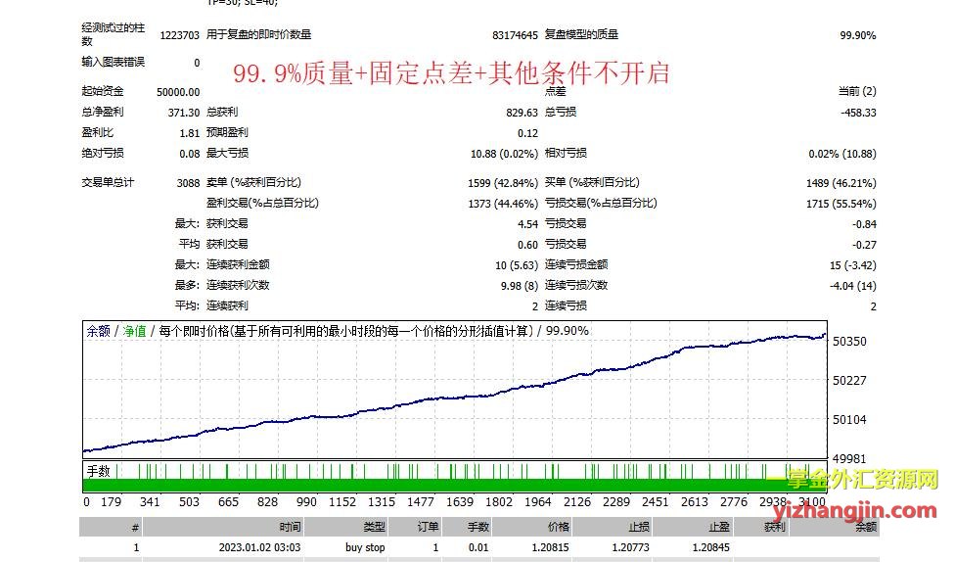This screenshot has width=954, height=562.
Task: Click the 复盘模型的质量 value 99.90%
Action: click(x=858, y=35)
